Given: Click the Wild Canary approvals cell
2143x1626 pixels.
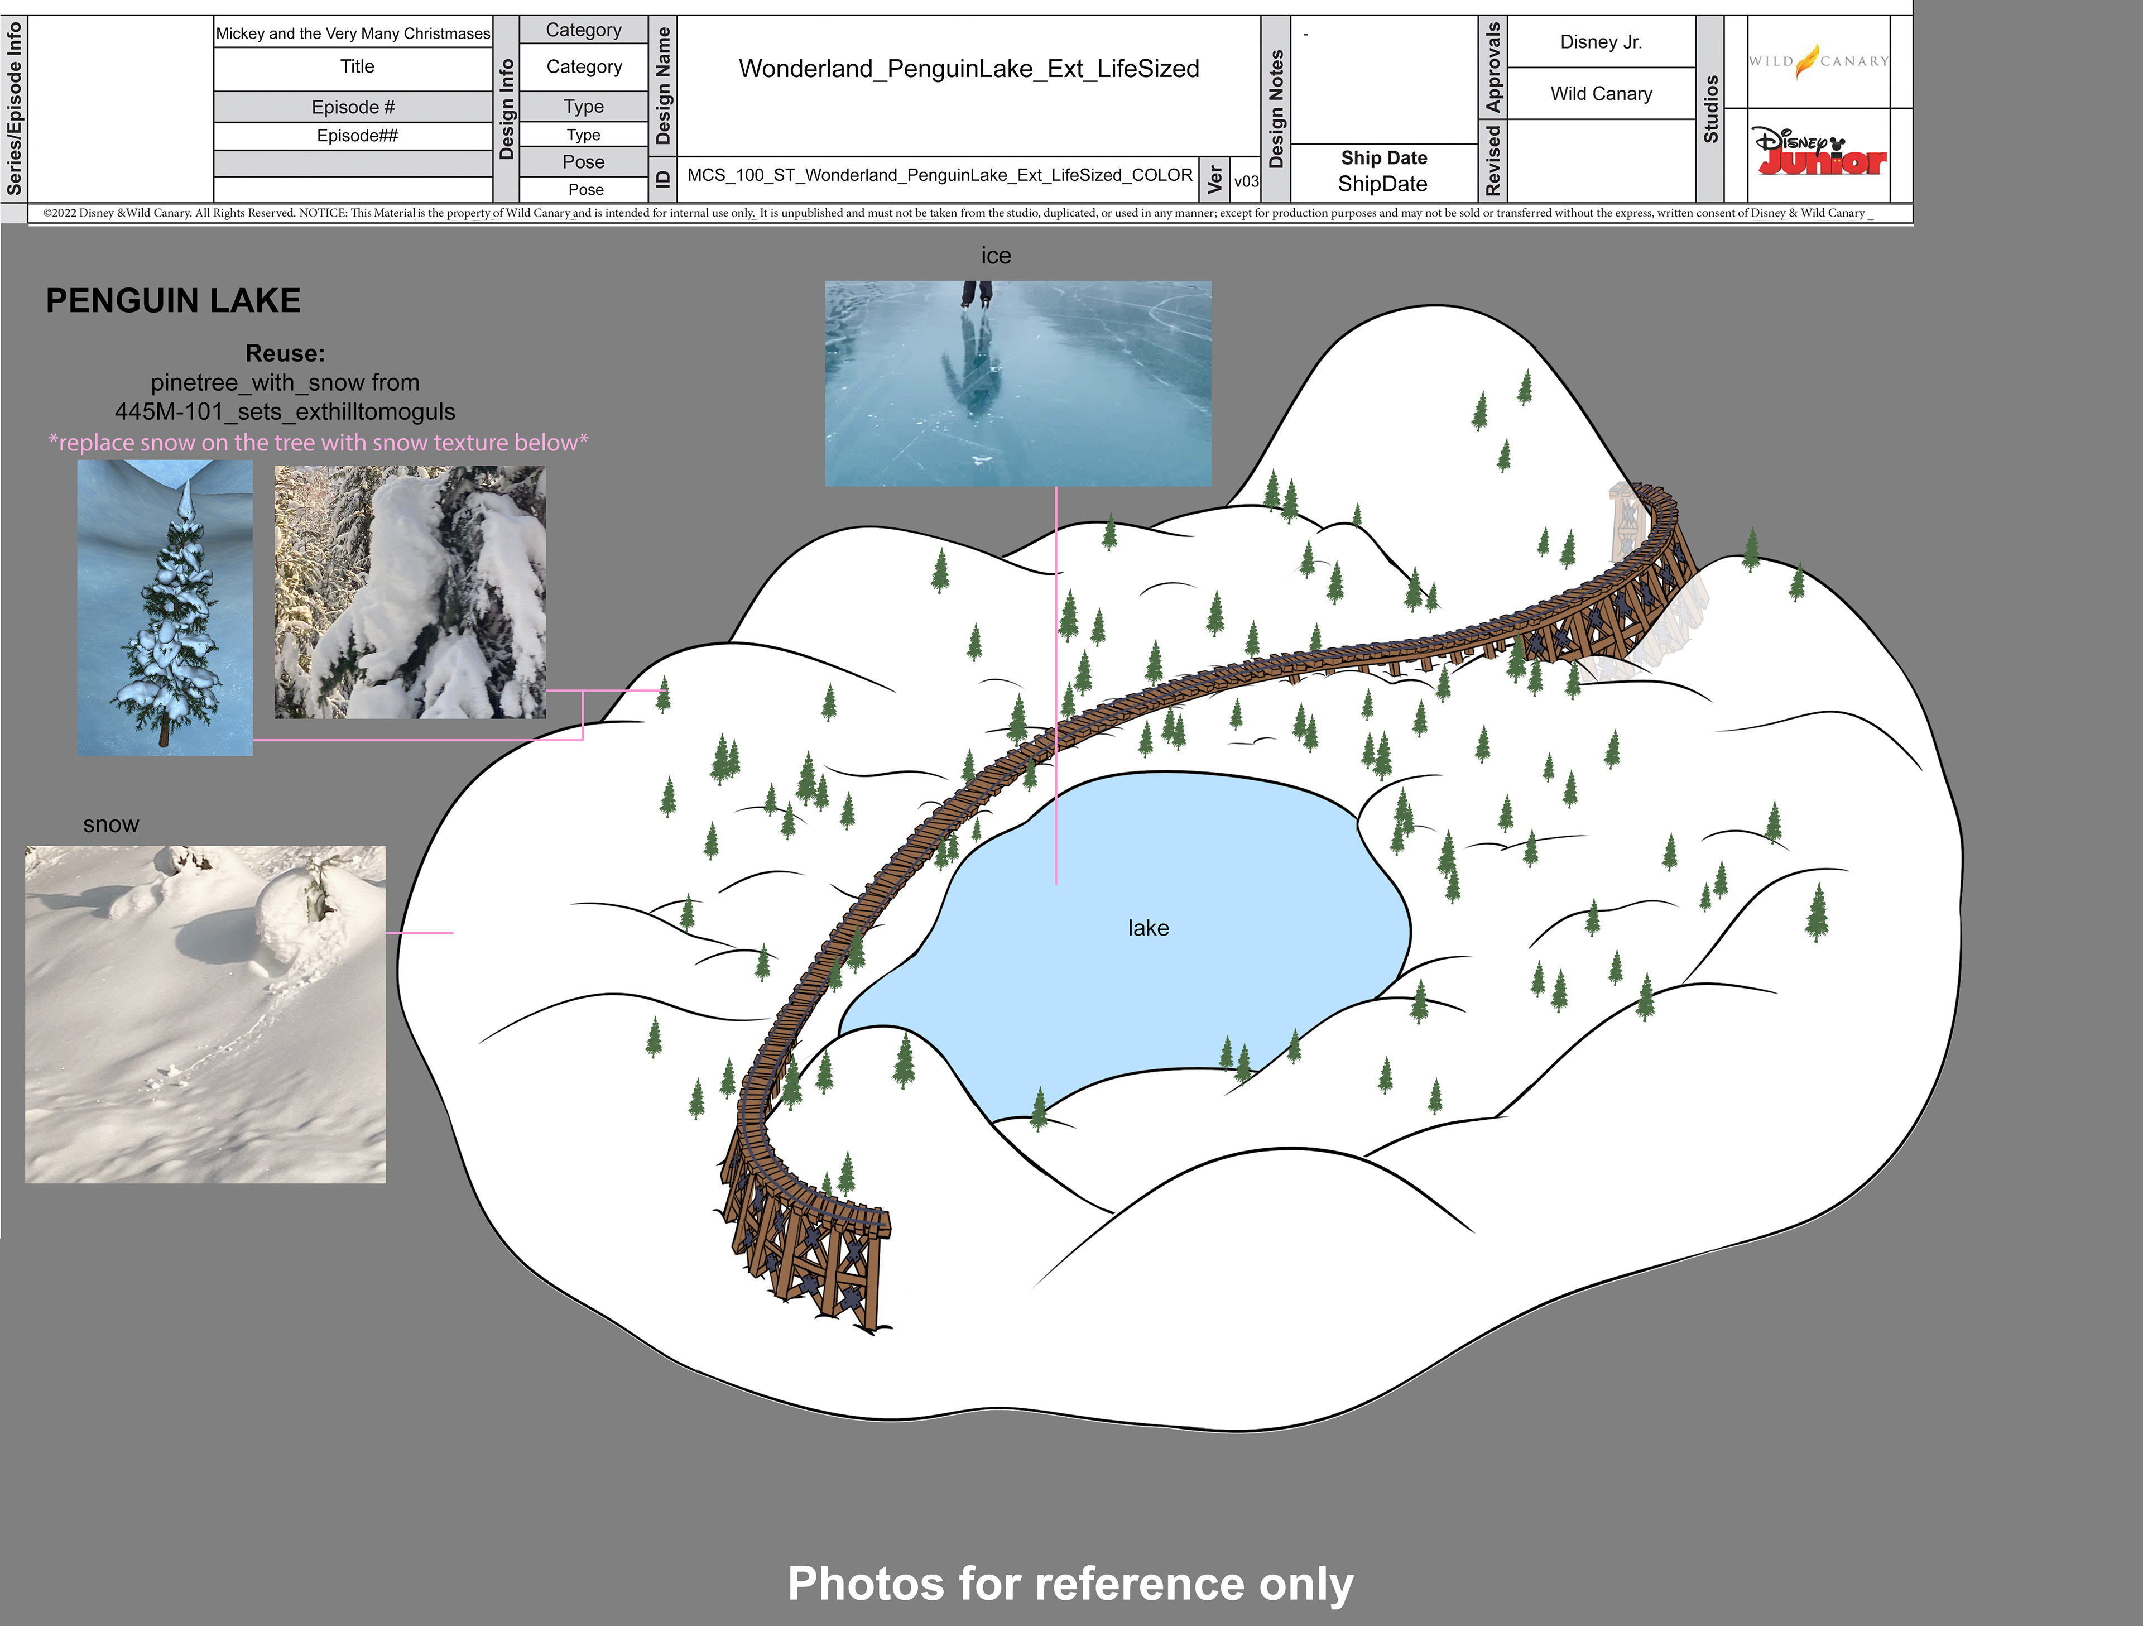Looking at the screenshot, I should [1601, 94].
